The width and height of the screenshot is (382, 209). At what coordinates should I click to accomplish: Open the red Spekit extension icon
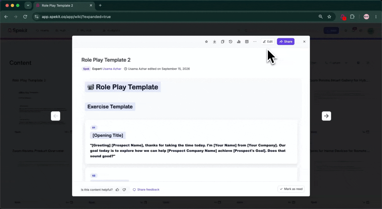pos(343,17)
